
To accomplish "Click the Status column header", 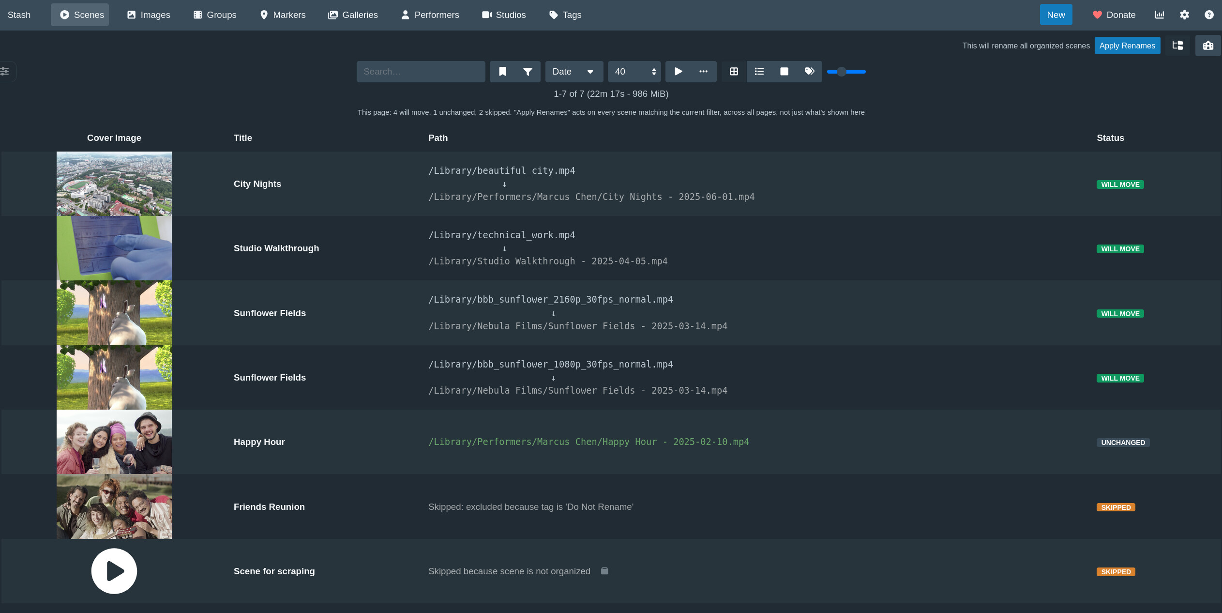I will point(1110,138).
